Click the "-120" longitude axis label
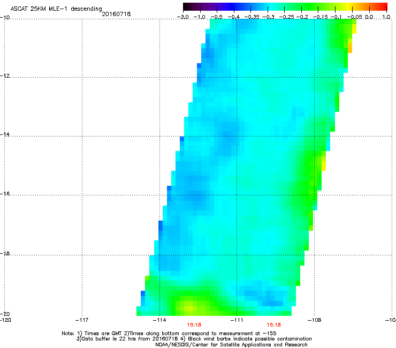 point(5,320)
